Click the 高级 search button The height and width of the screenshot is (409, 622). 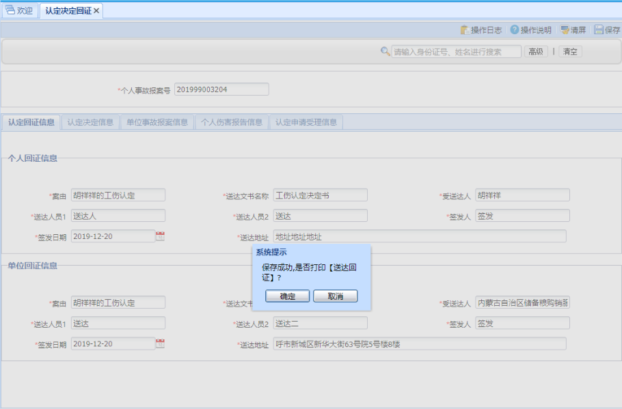[x=536, y=51]
